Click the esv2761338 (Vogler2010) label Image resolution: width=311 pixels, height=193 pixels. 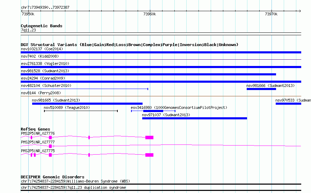(45, 64)
